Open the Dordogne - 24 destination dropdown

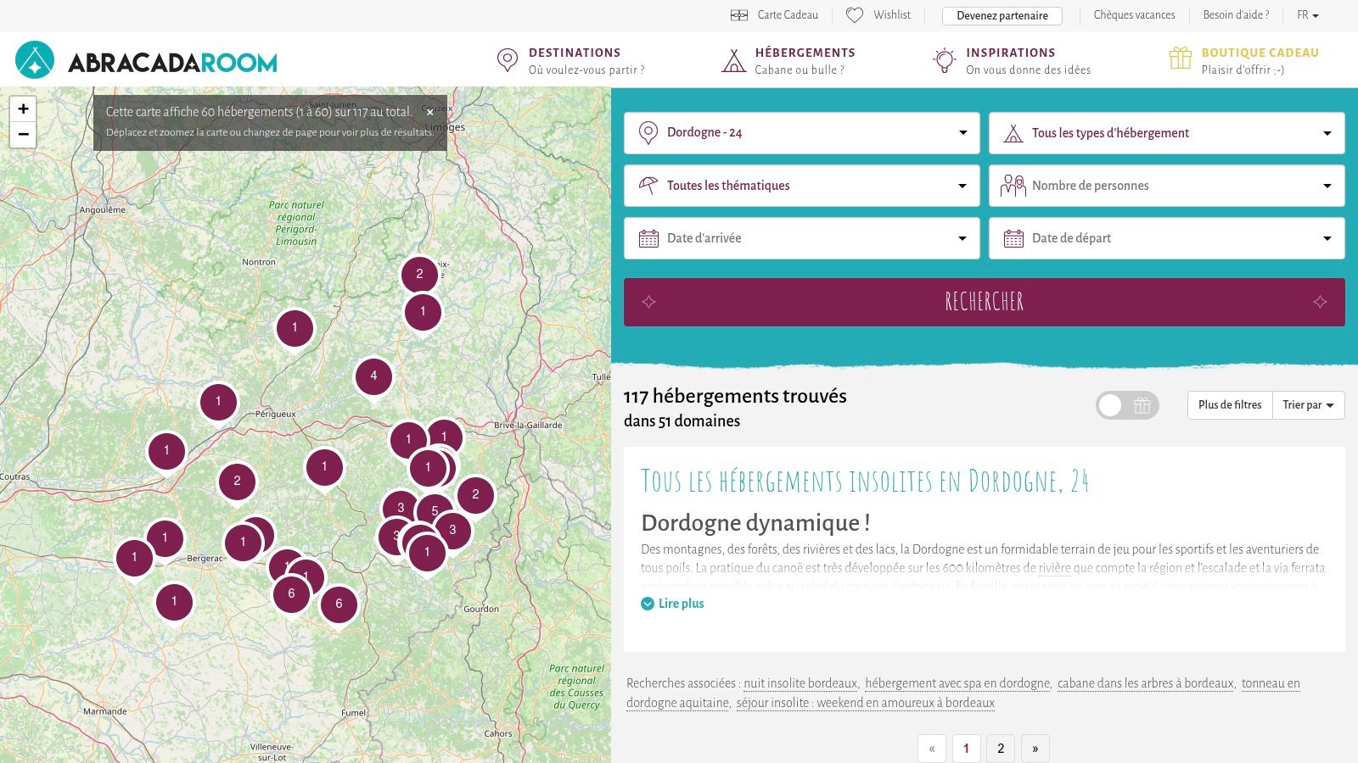(801, 133)
